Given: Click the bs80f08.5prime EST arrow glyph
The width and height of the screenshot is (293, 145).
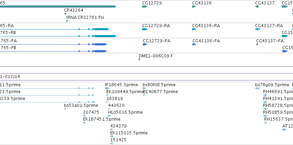Looking at the screenshot, I should click(144, 88).
